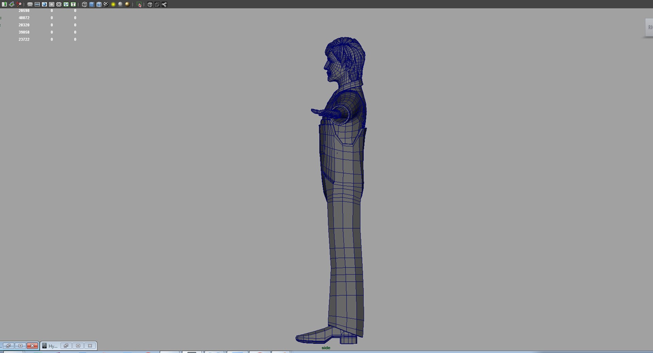The width and height of the screenshot is (653, 353).
Task: Select Smooth Shade All cube icon
Action: pos(91,4)
